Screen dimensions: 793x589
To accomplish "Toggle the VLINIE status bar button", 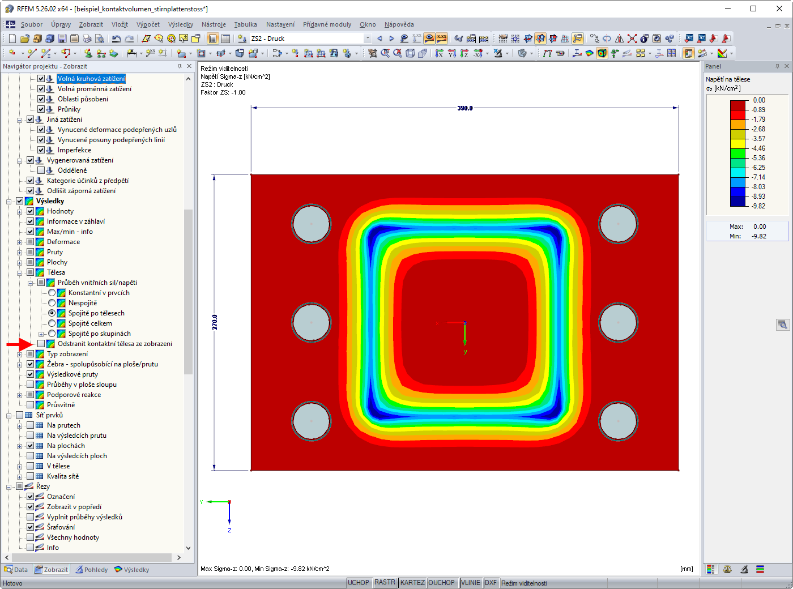I will pos(470,583).
